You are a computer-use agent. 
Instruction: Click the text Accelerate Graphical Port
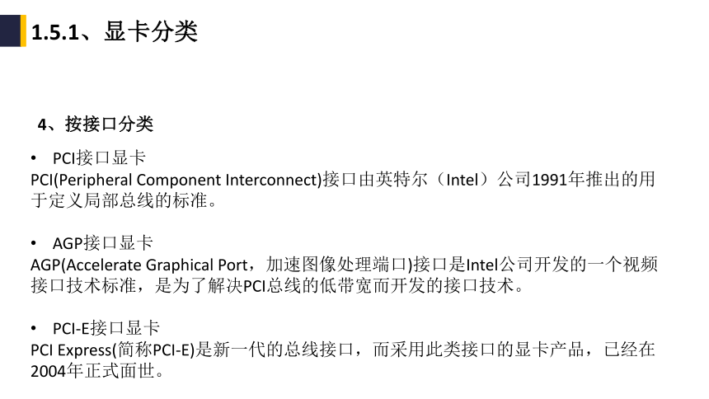coord(157,265)
